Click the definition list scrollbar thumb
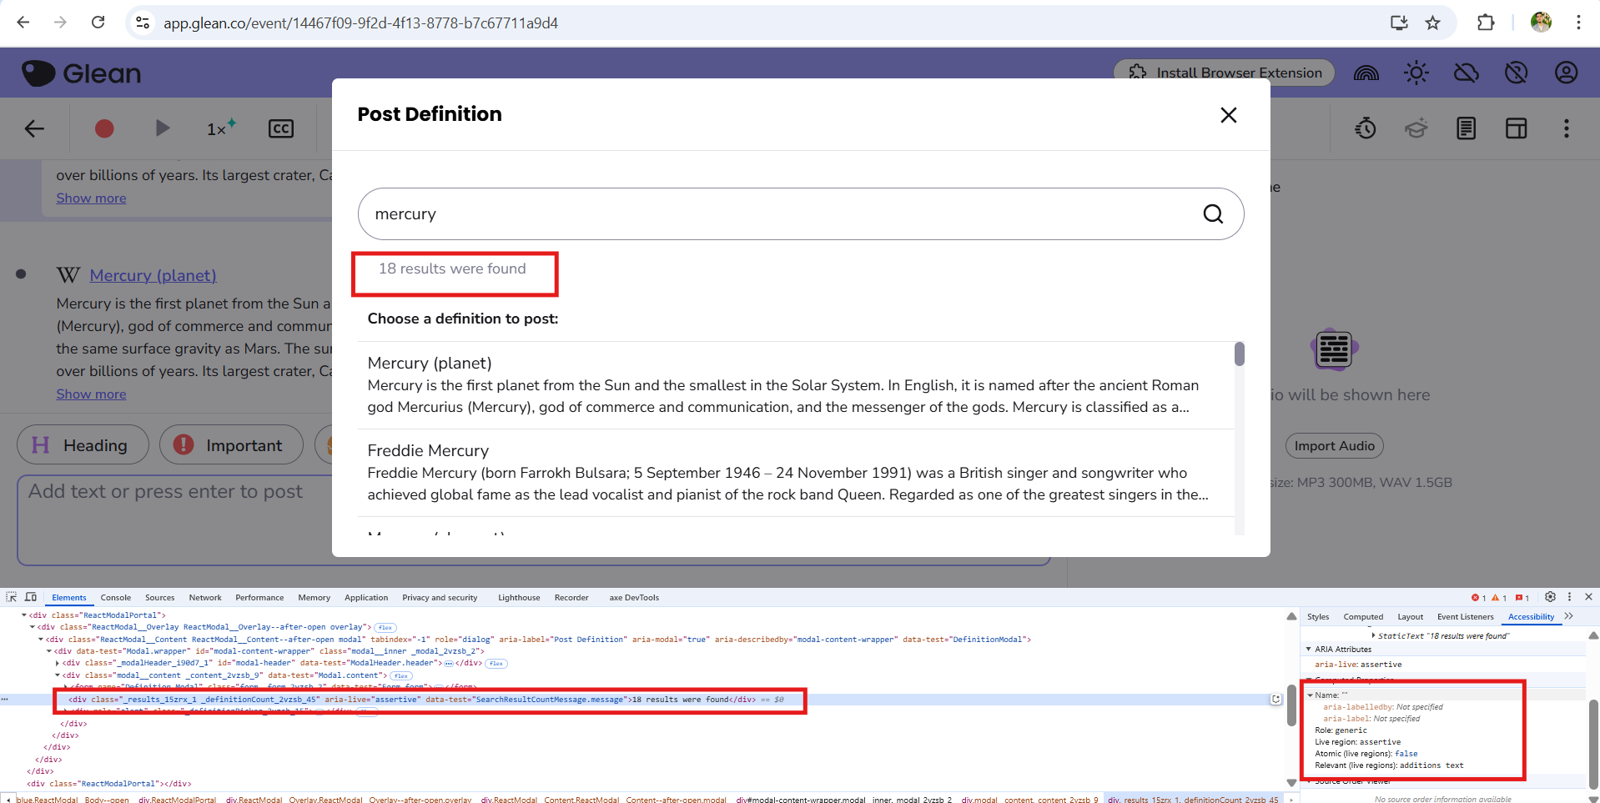1600x803 pixels. [1240, 354]
